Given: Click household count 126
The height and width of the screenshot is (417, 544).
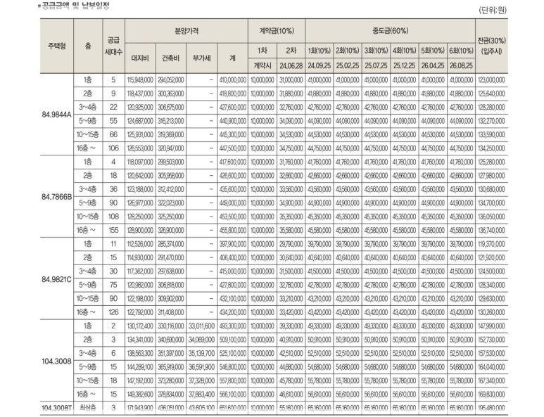Looking at the screenshot, I should pyautogui.click(x=113, y=312).
